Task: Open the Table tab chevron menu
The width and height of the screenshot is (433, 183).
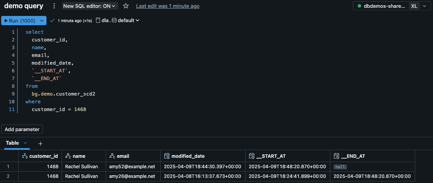Action: (25, 143)
